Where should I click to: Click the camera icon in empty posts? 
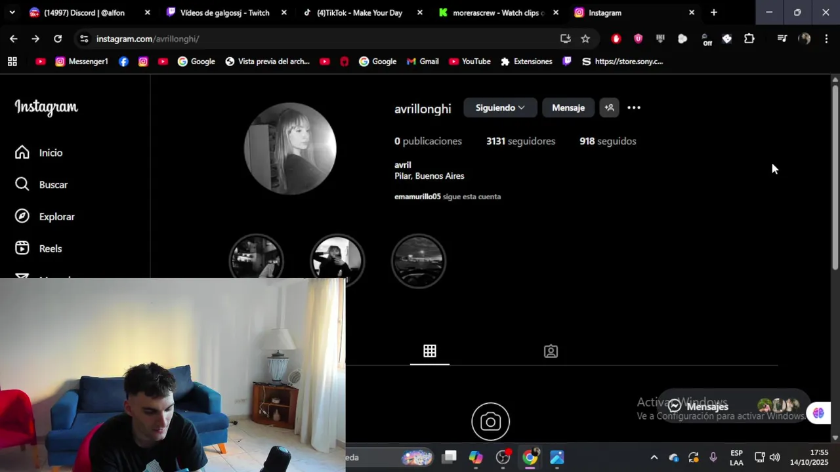[x=490, y=422]
